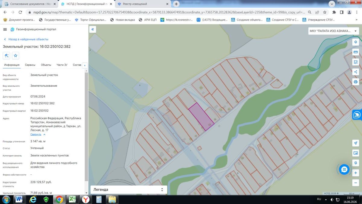Click the coordinate search pin tool
The image size is (362, 204).
click(x=355, y=163)
